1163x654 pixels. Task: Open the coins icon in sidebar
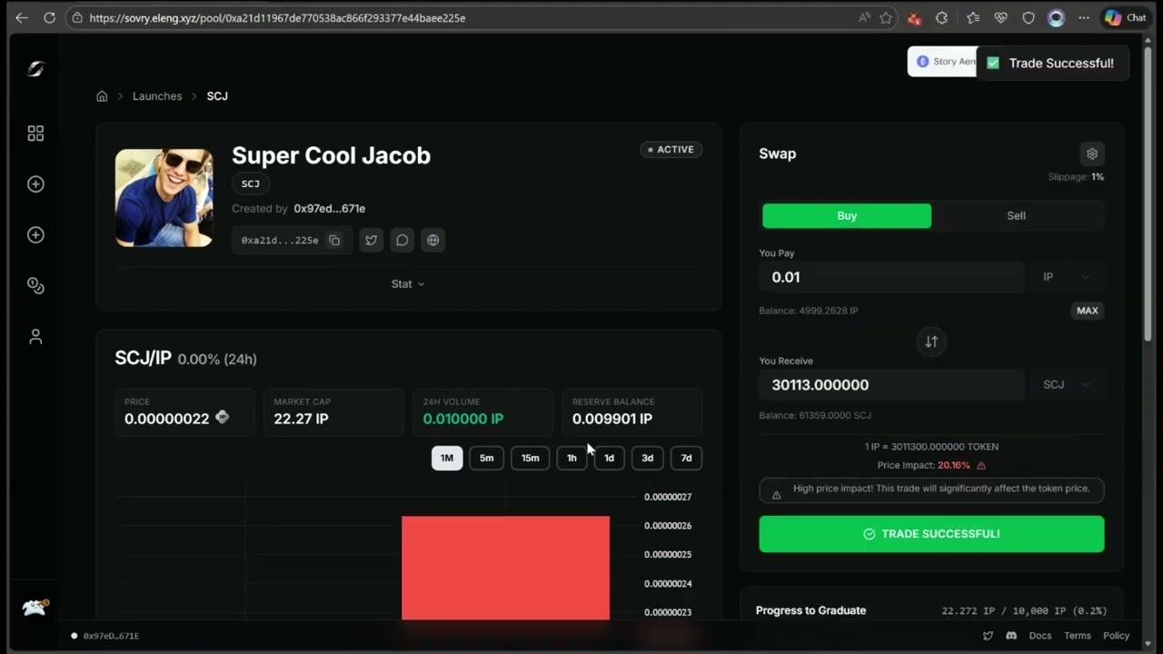coord(35,286)
